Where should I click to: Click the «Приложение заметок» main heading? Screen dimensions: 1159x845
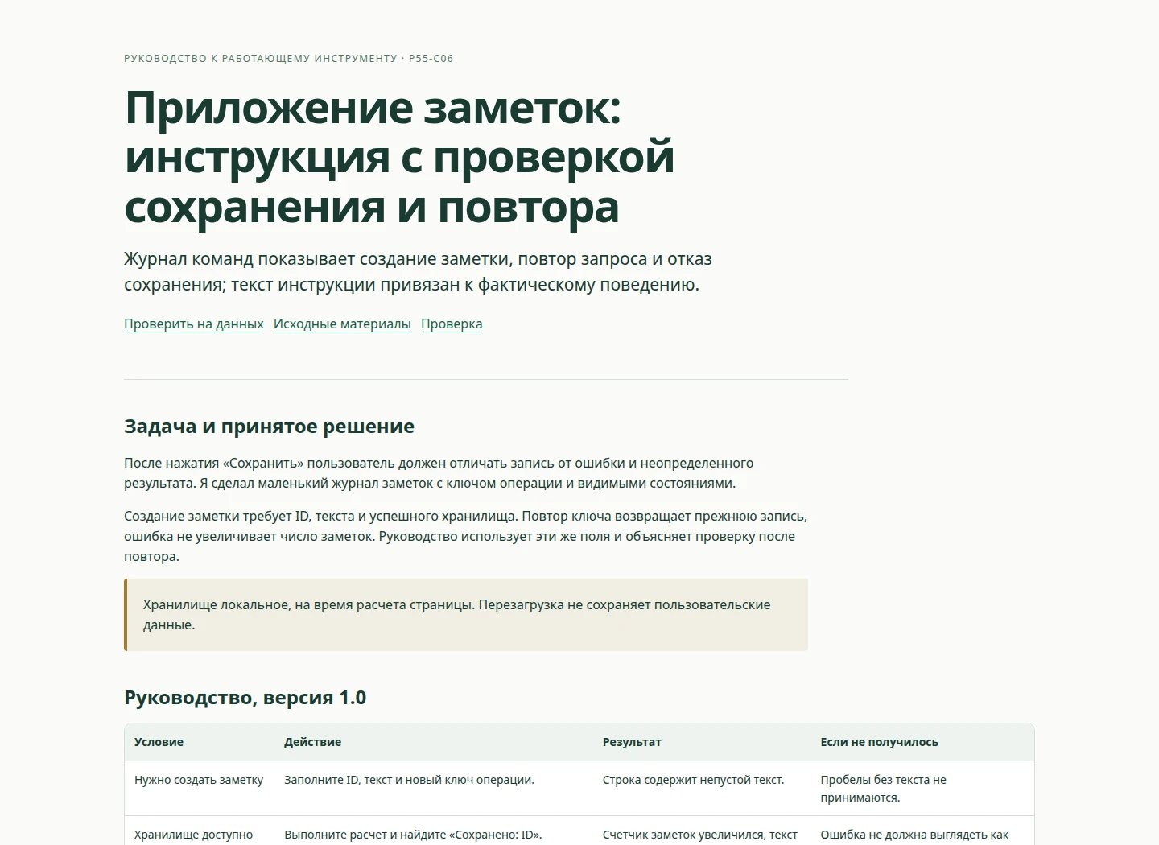[x=399, y=157]
